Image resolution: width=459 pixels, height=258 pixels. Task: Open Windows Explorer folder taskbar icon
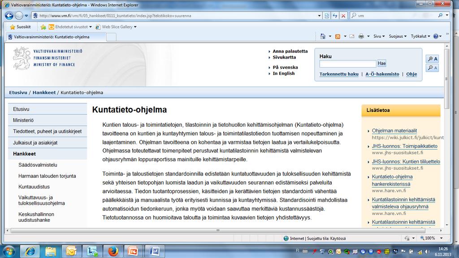coord(51,251)
